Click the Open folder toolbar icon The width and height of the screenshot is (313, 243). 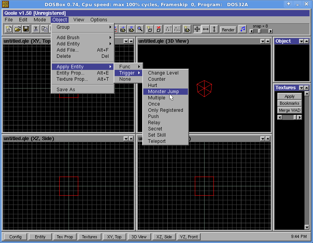point(17,29)
